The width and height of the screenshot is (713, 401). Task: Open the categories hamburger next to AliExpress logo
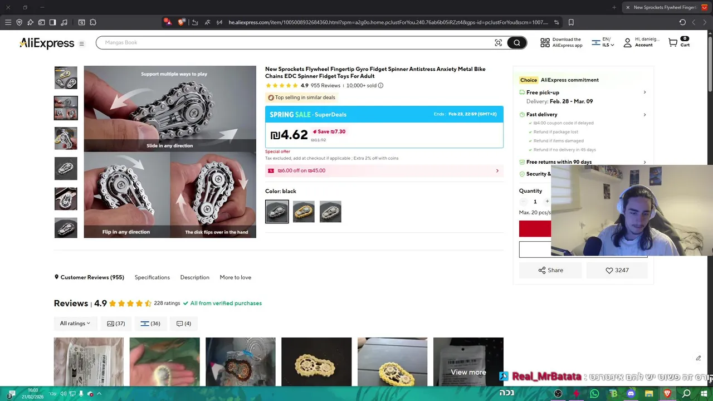[x=81, y=43]
